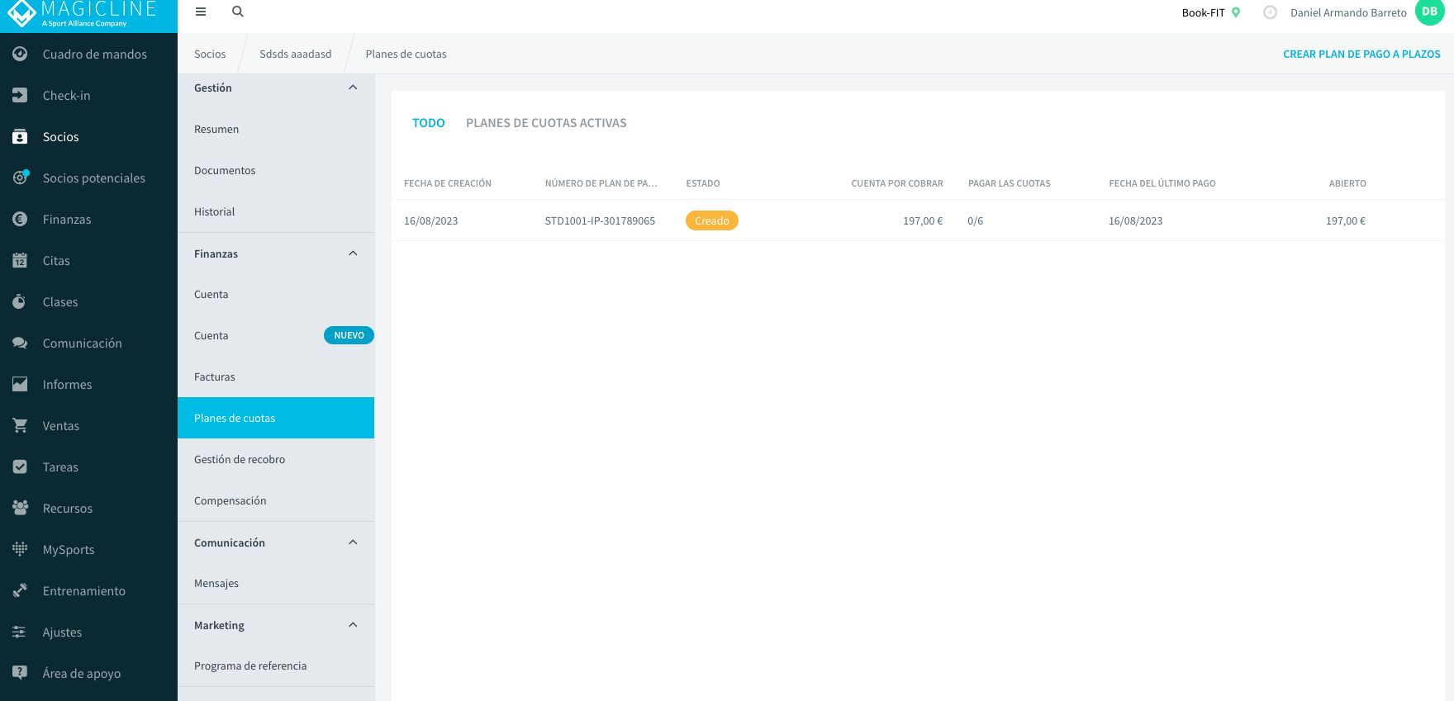Open MySports in the sidebar
Screen dimensions: 1454x701
(x=88, y=550)
